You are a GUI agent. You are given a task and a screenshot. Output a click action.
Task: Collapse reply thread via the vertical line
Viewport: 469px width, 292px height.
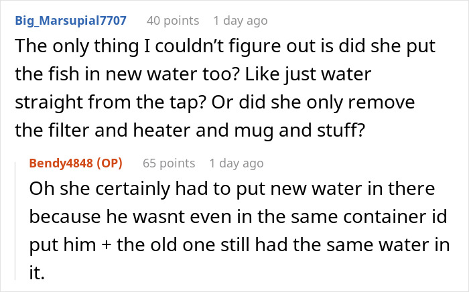click(15, 221)
